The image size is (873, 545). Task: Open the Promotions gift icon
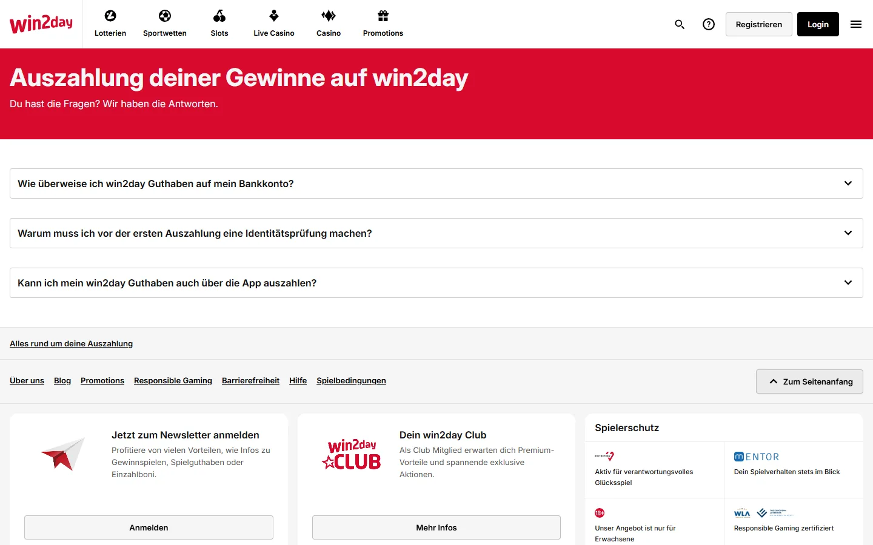[383, 16]
